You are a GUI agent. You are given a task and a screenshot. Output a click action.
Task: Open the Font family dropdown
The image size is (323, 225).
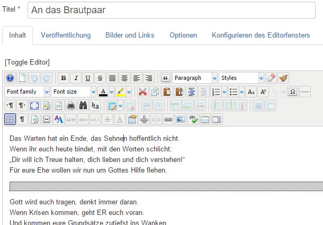pyautogui.click(x=27, y=92)
